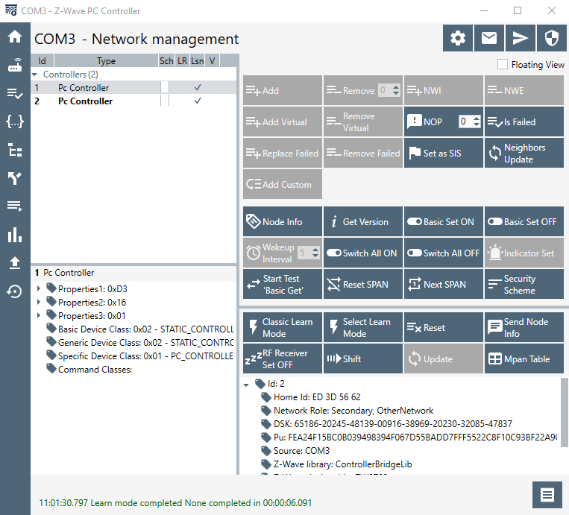569x515 pixels.
Task: Collapse the Id: 2 node details
Action: [x=246, y=385]
